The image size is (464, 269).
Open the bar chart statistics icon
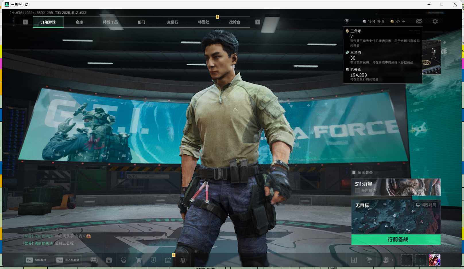354,260
